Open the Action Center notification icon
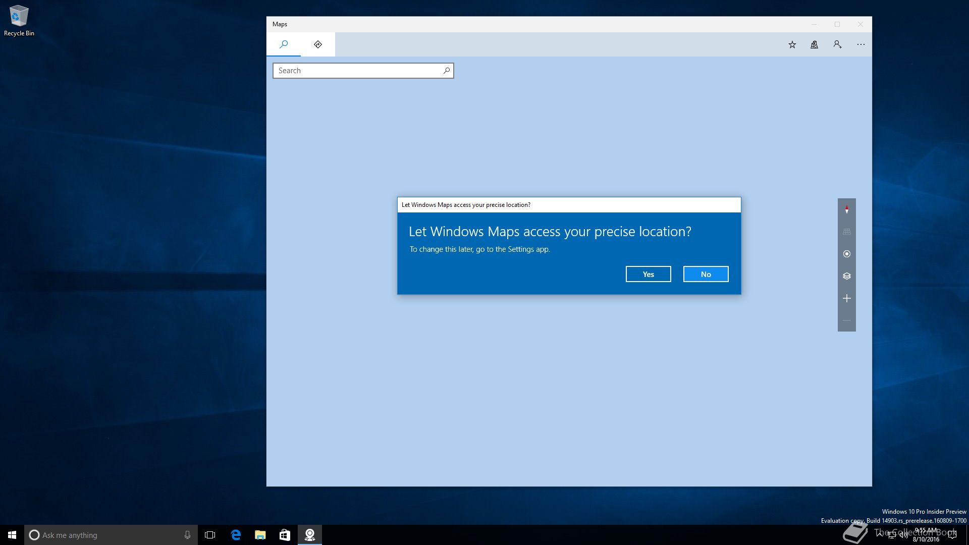This screenshot has height=545, width=969. (x=952, y=535)
